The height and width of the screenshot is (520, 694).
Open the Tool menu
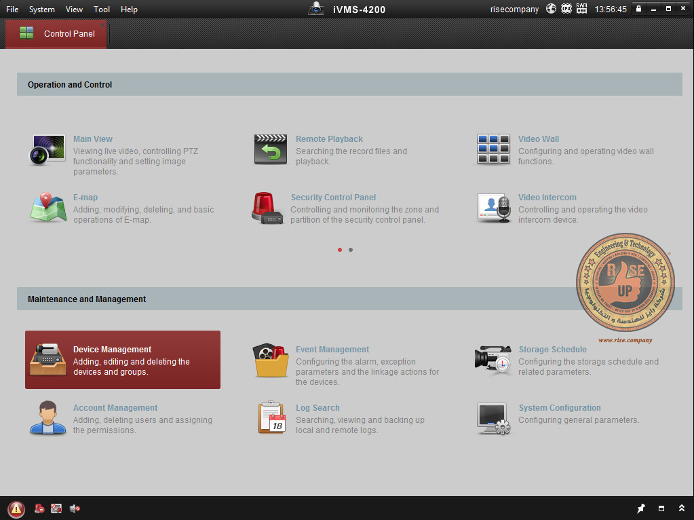(x=101, y=10)
